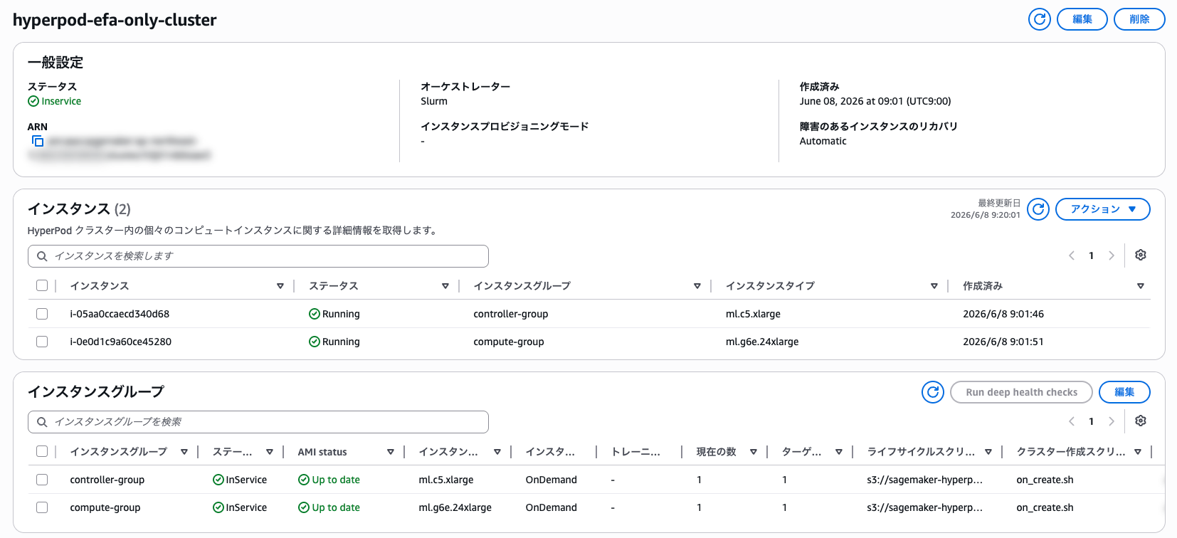Click ml.g6e.24xlarge in instances table
Viewport: 1177px width, 538px height.
[x=762, y=342]
